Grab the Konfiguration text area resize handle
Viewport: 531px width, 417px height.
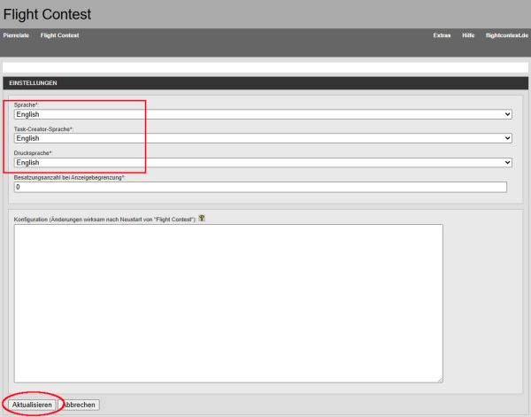439,381
